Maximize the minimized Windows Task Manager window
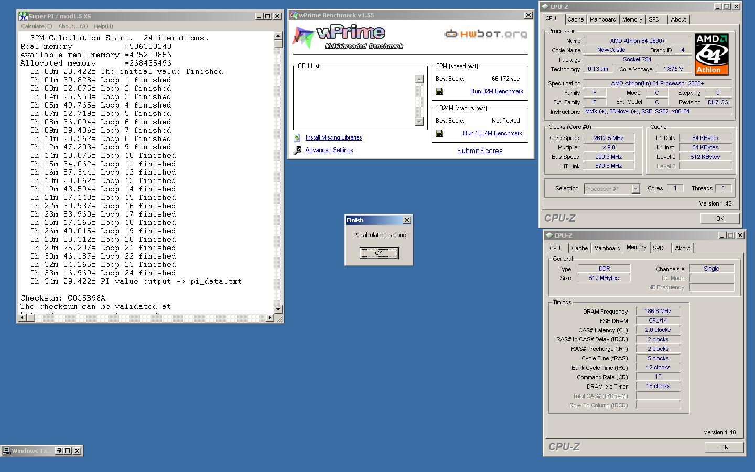This screenshot has width=755, height=472. (68, 451)
